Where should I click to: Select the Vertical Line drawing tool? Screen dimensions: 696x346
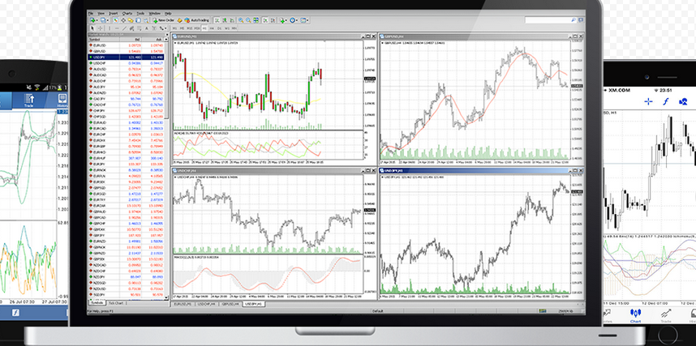[x=110, y=28]
